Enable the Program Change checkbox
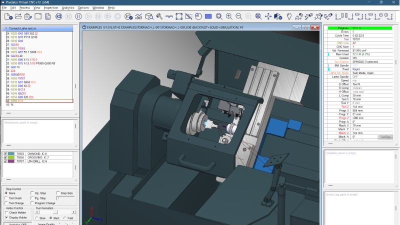Image resolution: width=400 pixels, height=225 pixels. (32, 203)
